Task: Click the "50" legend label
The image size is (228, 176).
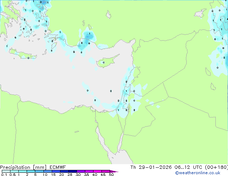Action: 111,175
